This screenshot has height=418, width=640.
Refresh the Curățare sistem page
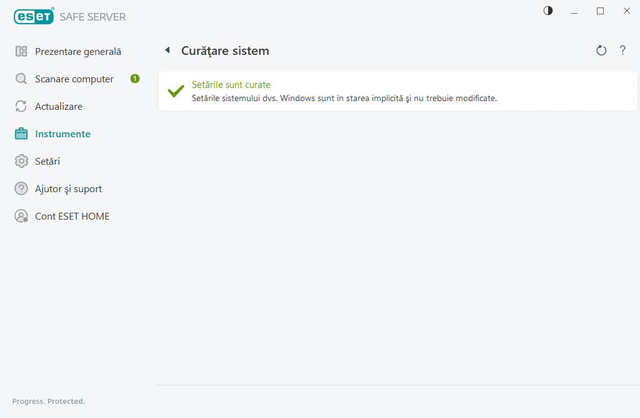[601, 51]
